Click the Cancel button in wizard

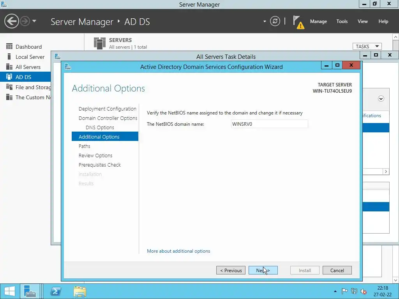coord(337,270)
